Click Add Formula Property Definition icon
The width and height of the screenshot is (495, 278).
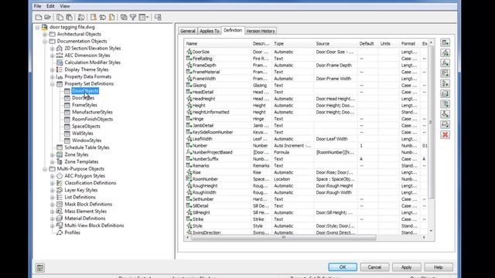point(445,63)
